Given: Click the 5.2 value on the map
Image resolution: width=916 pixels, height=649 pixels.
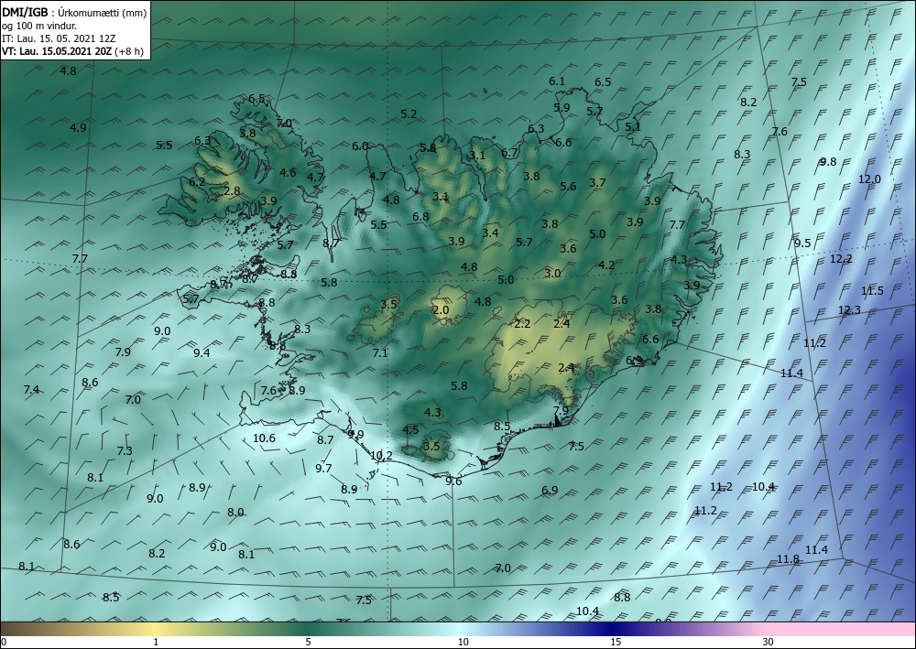Looking at the screenshot, I should [x=409, y=114].
